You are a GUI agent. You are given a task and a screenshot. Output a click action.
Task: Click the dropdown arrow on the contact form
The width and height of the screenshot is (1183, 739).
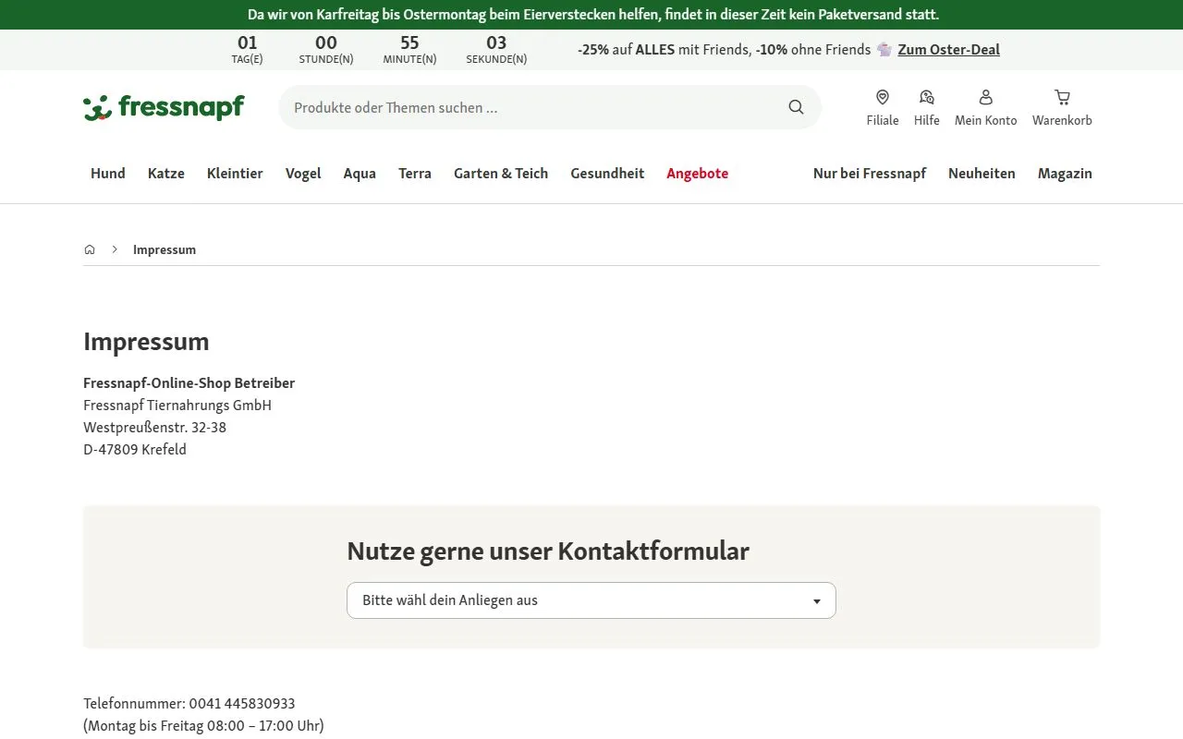click(817, 600)
